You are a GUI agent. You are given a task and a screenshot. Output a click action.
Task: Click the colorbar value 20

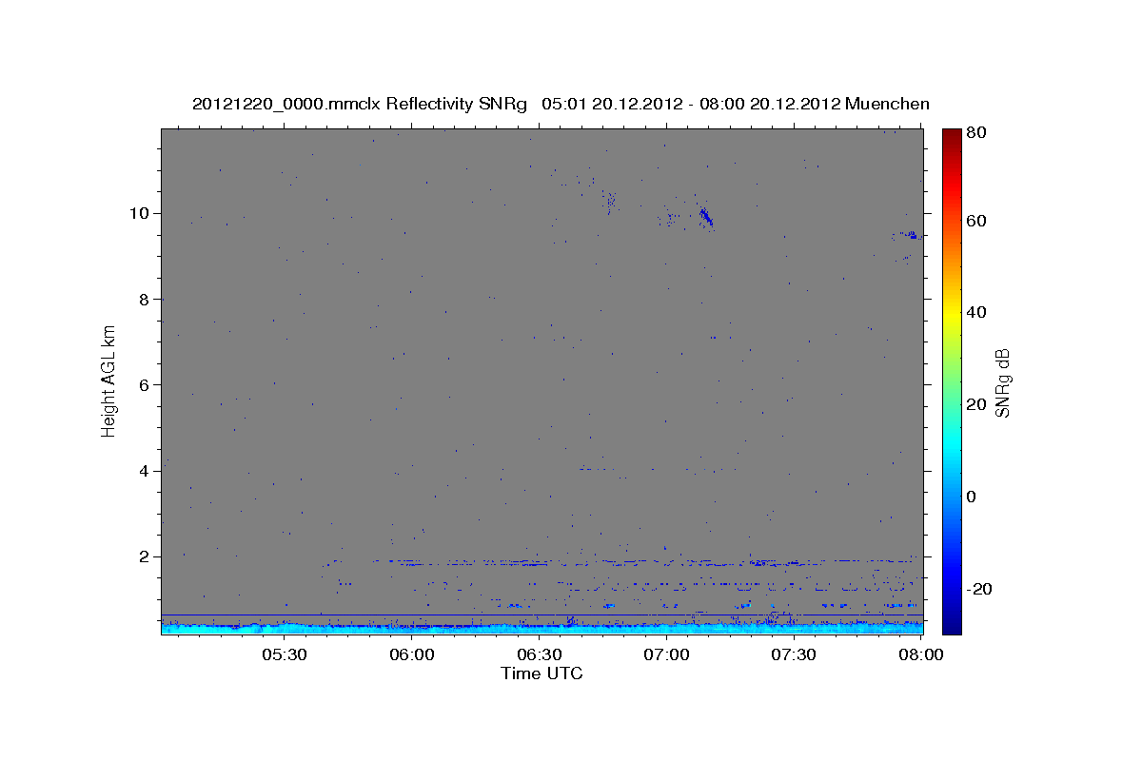pos(978,404)
